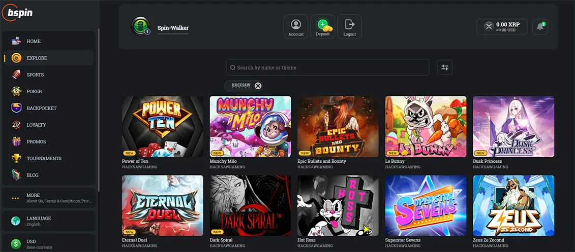Screen dimensions: 575x252
Task: Remove the Hacksaw Gaming filter chip
Action: pyautogui.click(x=258, y=86)
